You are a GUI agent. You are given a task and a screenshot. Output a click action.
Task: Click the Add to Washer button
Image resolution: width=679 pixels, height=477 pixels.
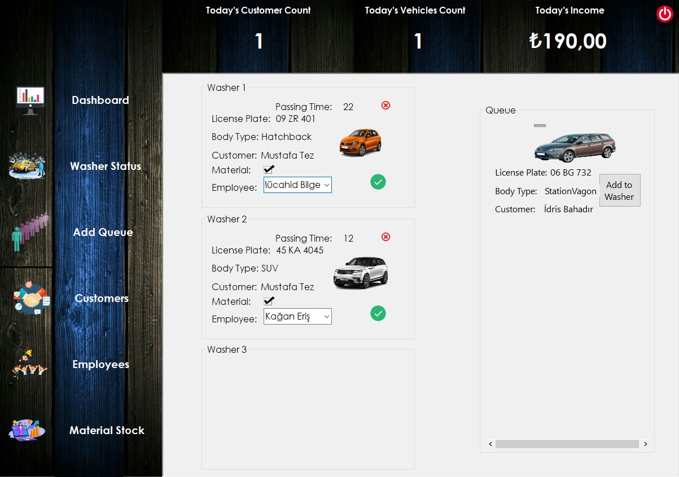[x=620, y=190]
